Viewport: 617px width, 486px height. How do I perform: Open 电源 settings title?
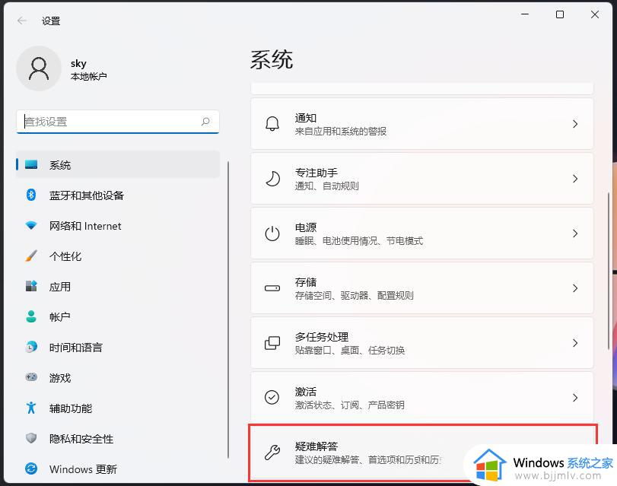[x=306, y=227]
